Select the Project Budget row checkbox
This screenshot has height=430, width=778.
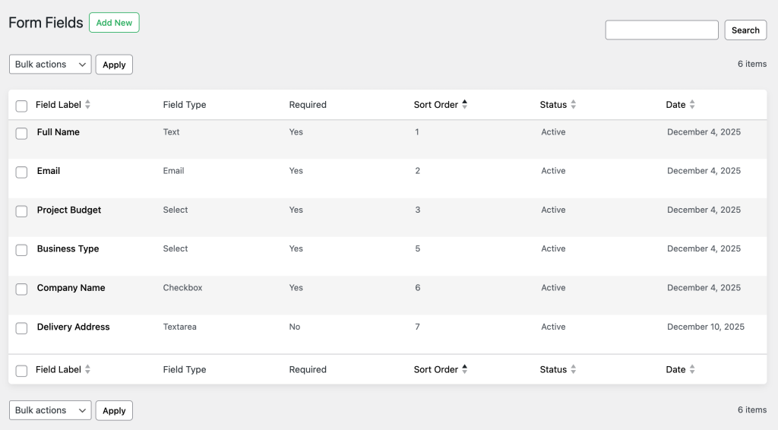click(x=21, y=211)
